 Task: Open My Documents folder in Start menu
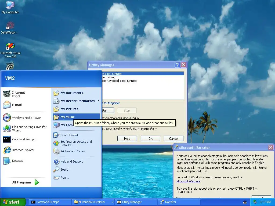pos(76,93)
